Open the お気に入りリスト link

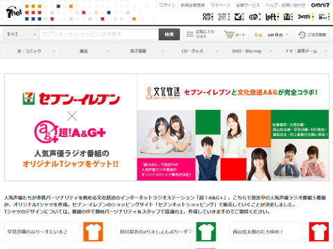[205, 34]
